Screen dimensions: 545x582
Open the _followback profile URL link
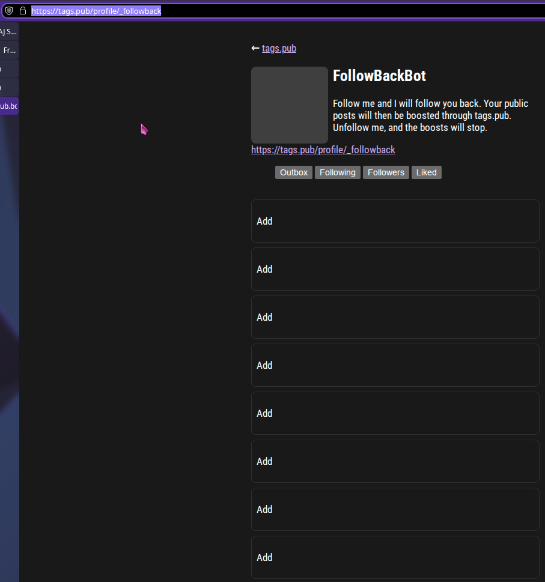[x=323, y=150]
